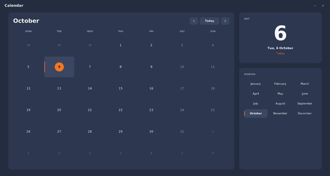Viewport: 330px width, 176px height.
Task: Pick day 27 in the calendar
Action: coord(59,132)
